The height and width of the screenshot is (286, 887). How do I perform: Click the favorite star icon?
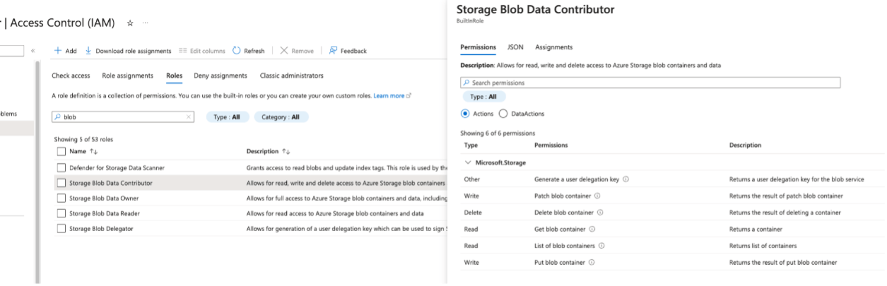130,23
